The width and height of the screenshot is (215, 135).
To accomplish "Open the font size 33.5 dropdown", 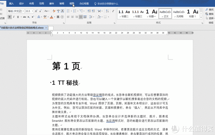I will 33,11.
